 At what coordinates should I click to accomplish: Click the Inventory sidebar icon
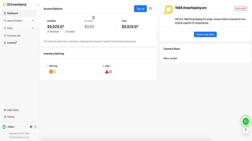coord(5,43)
